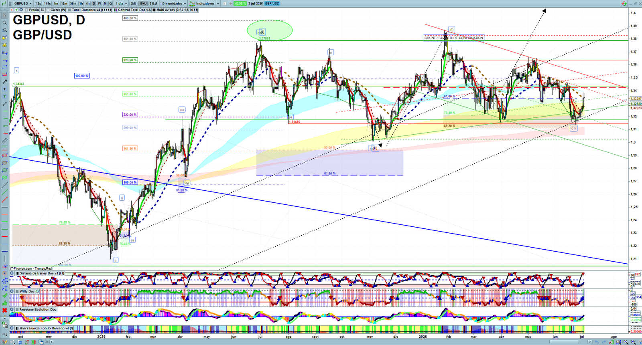Viewport: 642px width, 345px height.
Task: Open the 10 k unidades dropdown
Action: tap(174, 3)
